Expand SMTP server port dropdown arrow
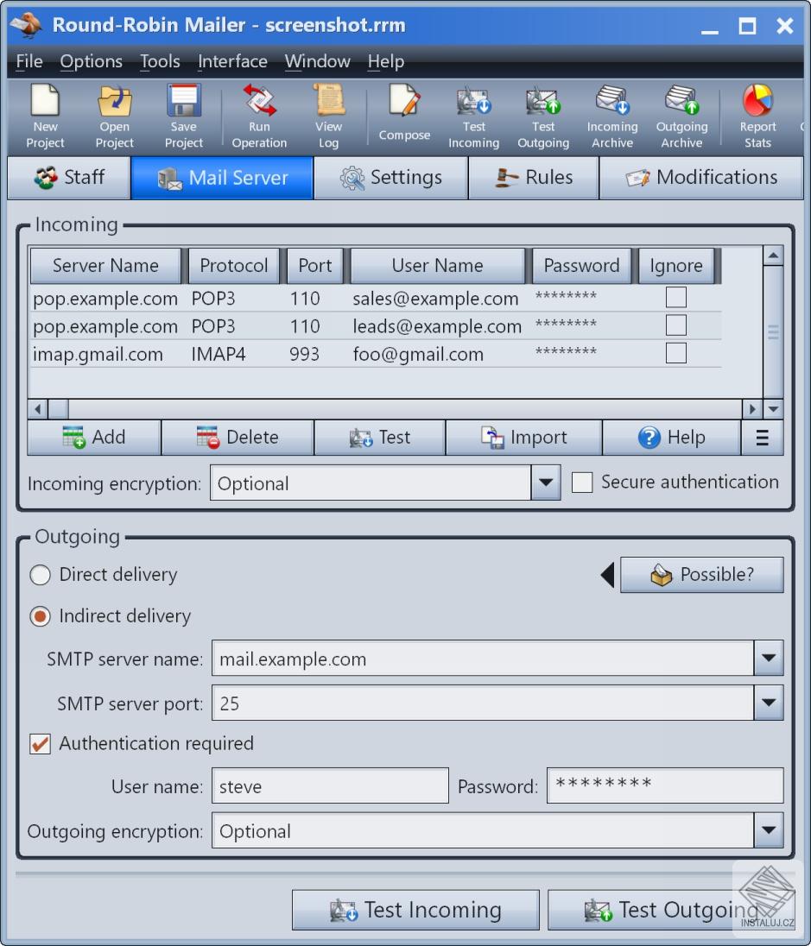Image resolution: width=811 pixels, height=946 pixels. 769,703
